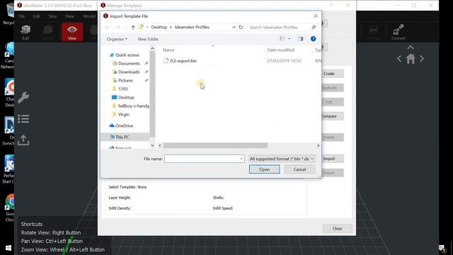The image size is (453, 255).
Task: Open the Model menu in ideaMaker
Action: pos(89,16)
